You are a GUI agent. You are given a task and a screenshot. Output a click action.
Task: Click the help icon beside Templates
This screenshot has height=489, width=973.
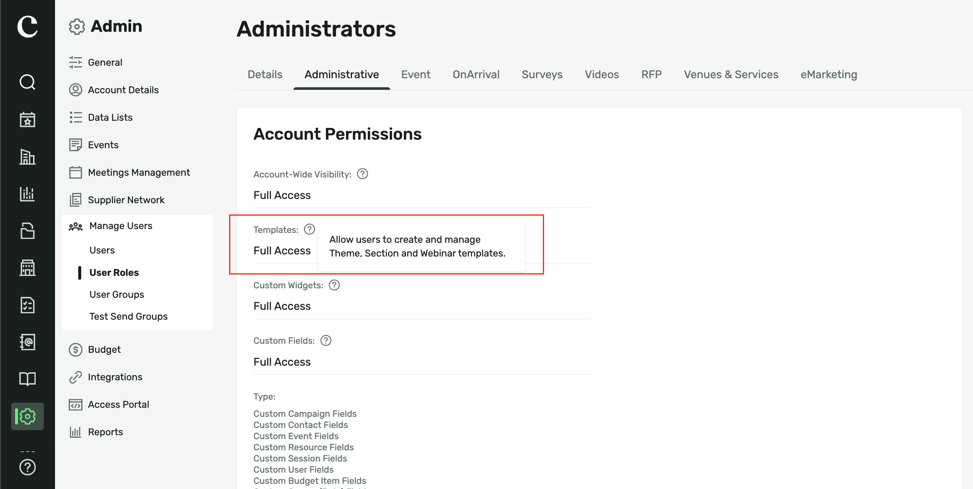click(309, 229)
